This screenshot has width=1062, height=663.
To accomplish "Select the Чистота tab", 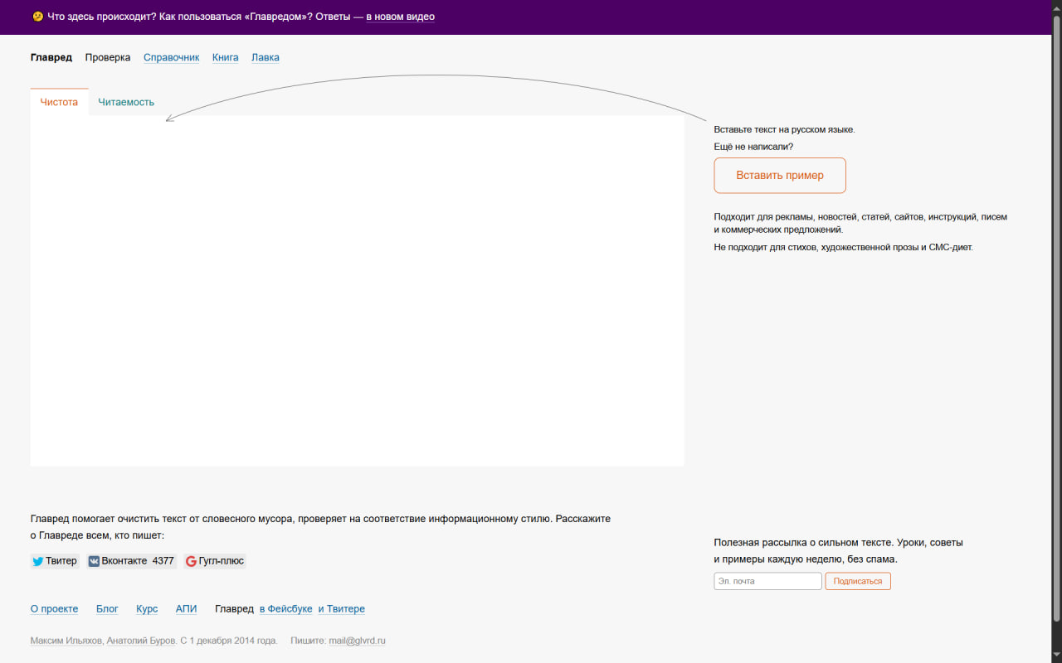I will [x=59, y=102].
